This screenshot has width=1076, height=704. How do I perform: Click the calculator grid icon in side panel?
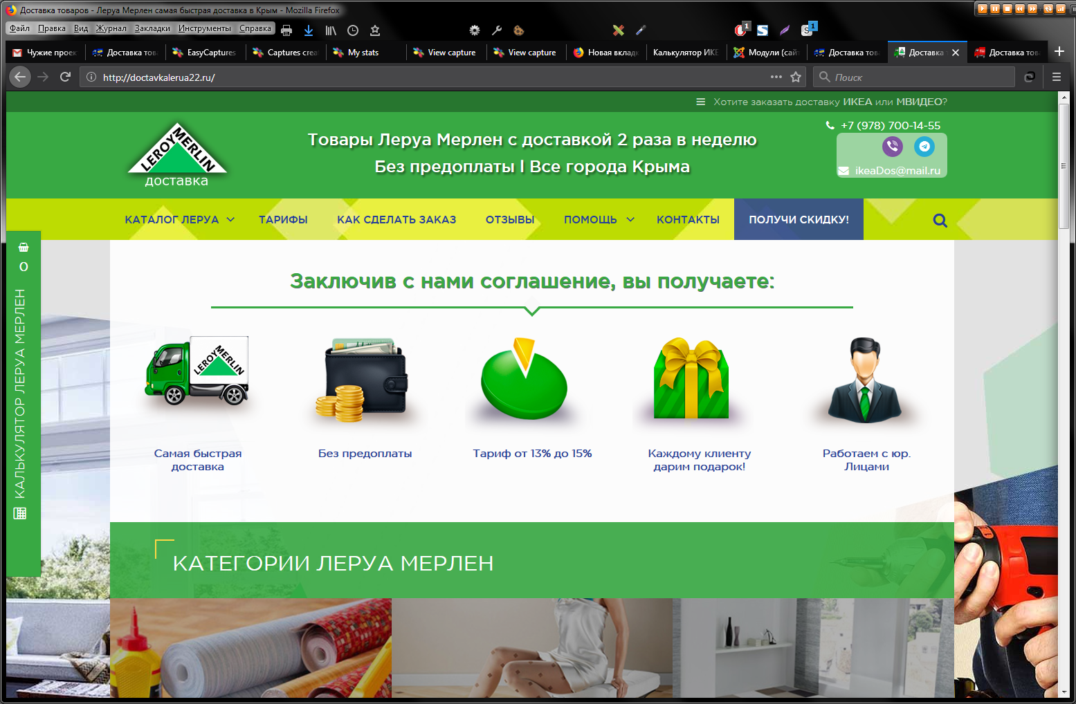click(20, 513)
